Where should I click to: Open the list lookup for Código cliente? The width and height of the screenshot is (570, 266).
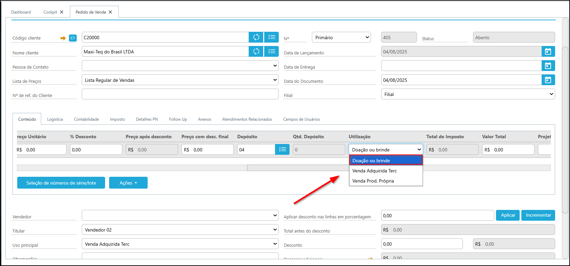[x=272, y=37]
